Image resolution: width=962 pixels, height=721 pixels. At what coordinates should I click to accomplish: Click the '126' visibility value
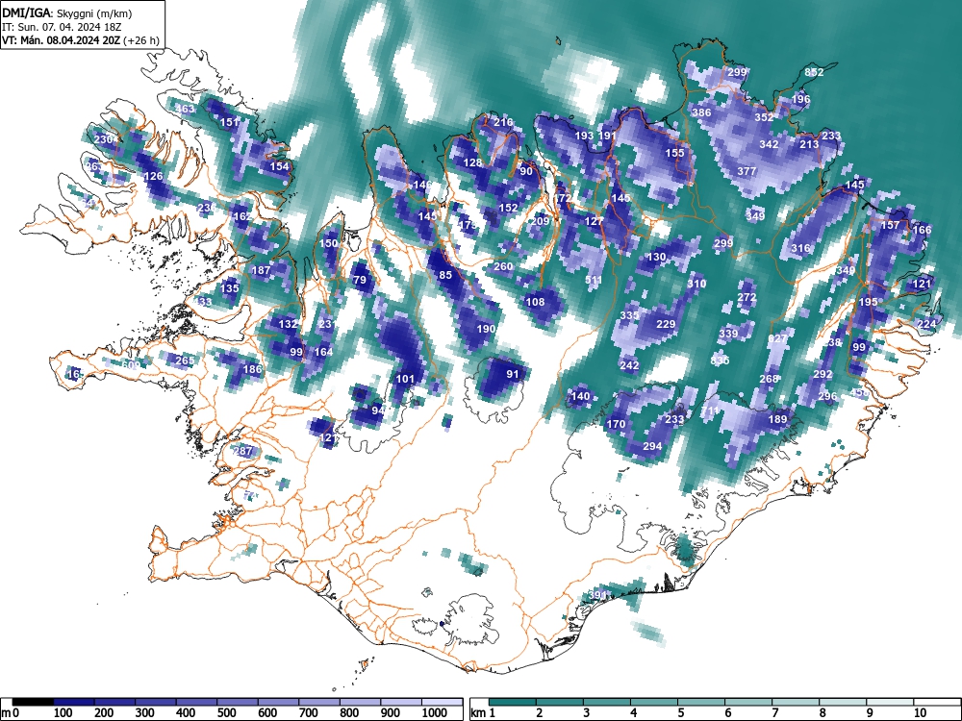(x=153, y=177)
